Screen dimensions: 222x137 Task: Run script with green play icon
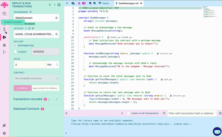[x=67, y=3]
